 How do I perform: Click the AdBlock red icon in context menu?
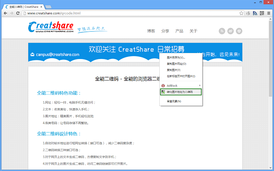coord(163,85)
